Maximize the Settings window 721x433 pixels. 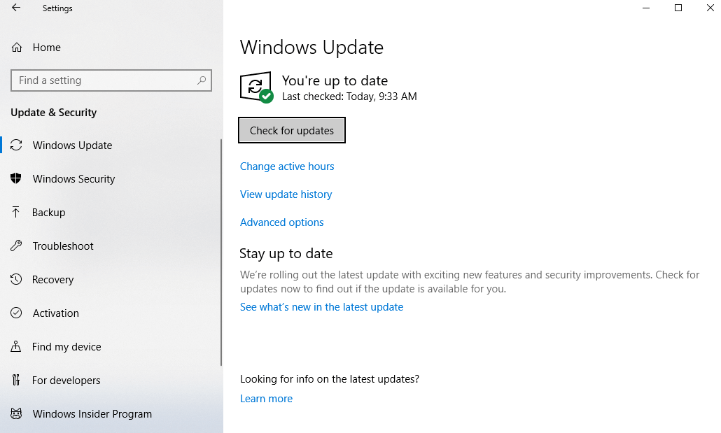[x=678, y=8]
